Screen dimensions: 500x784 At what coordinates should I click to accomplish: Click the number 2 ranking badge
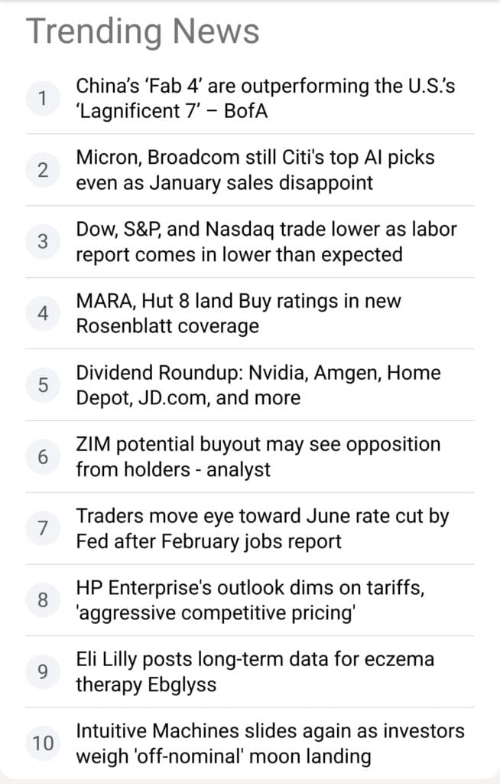[x=44, y=170]
